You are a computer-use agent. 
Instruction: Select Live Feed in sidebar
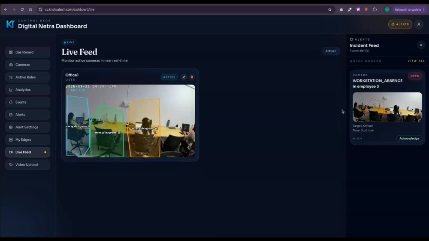pos(27,152)
